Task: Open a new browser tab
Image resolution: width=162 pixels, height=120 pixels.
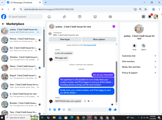Action: click(x=46, y=2)
